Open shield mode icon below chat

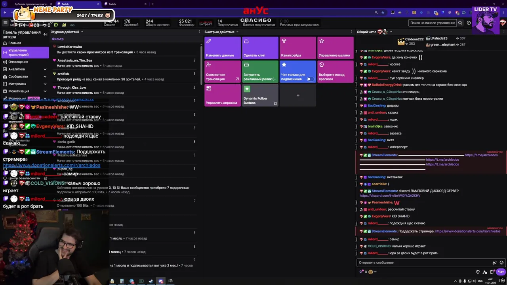click(478, 272)
